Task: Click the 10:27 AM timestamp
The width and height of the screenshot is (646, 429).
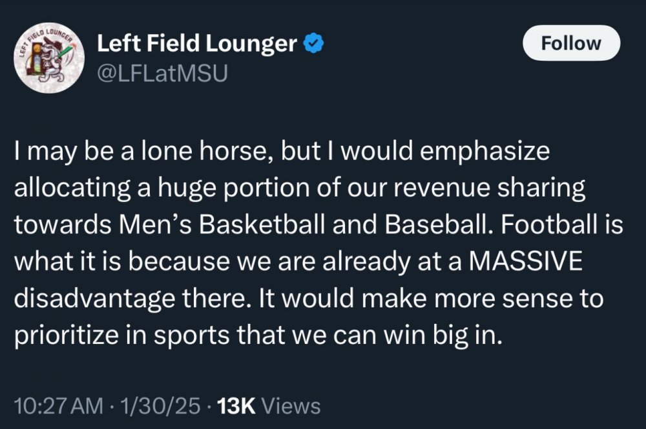Action: tap(58, 406)
